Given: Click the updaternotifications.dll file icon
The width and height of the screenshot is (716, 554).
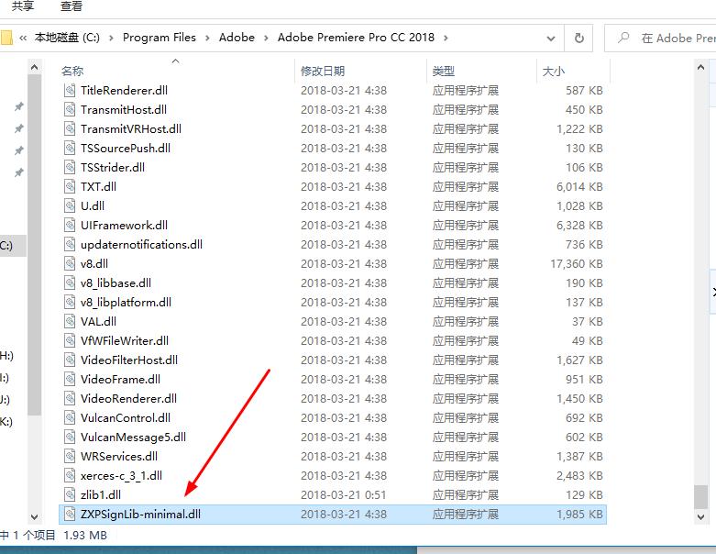Looking at the screenshot, I should (70, 244).
